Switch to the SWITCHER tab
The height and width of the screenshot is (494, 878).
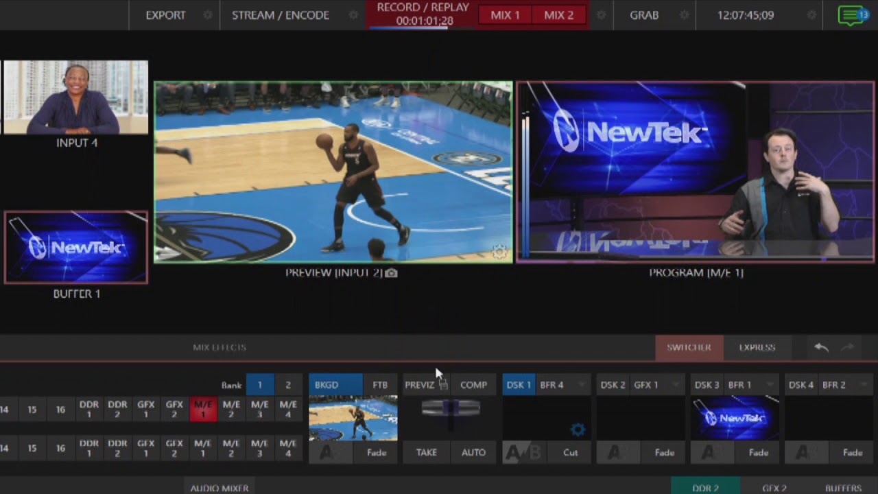(x=689, y=348)
